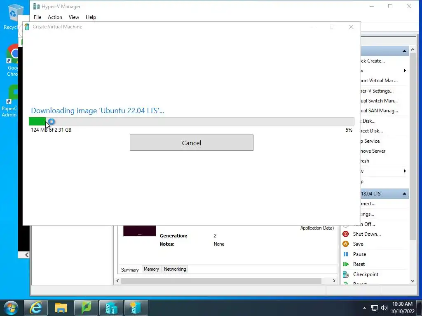Screen dimensions: 422x316
Task: Open the Help menu in Hyper-V Manager
Action: [x=91, y=17]
